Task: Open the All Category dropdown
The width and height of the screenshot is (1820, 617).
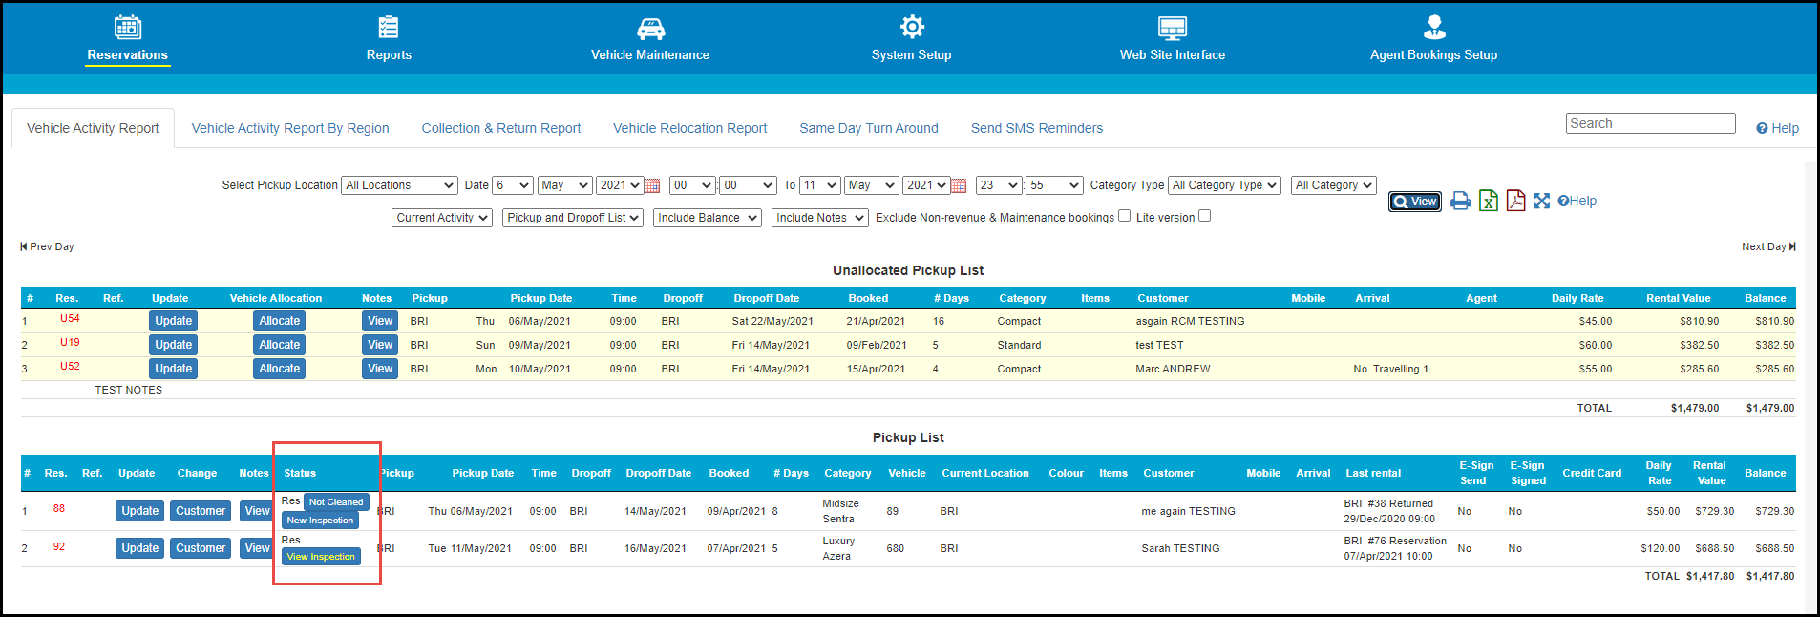Action: tap(1333, 185)
